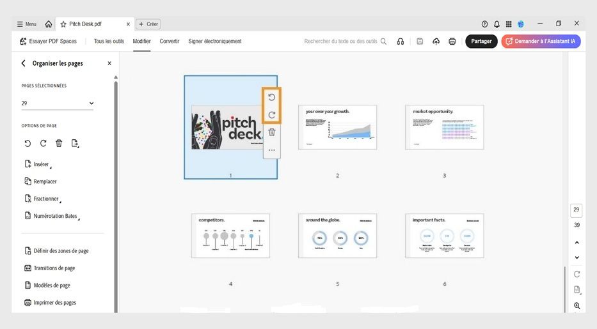This screenshot has height=329, width=597.
Task: Select the Modifier tab
Action: [x=141, y=41]
